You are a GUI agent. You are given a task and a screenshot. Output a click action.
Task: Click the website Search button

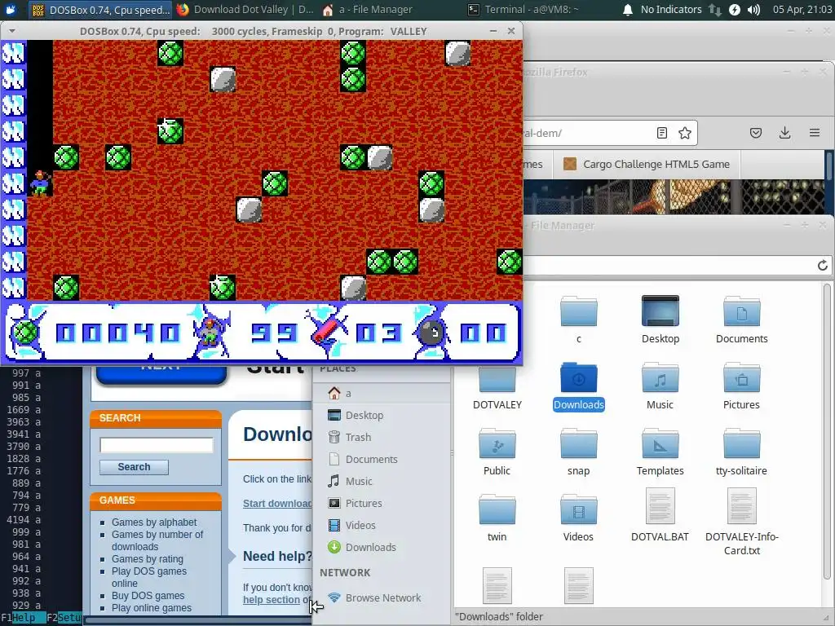point(134,467)
